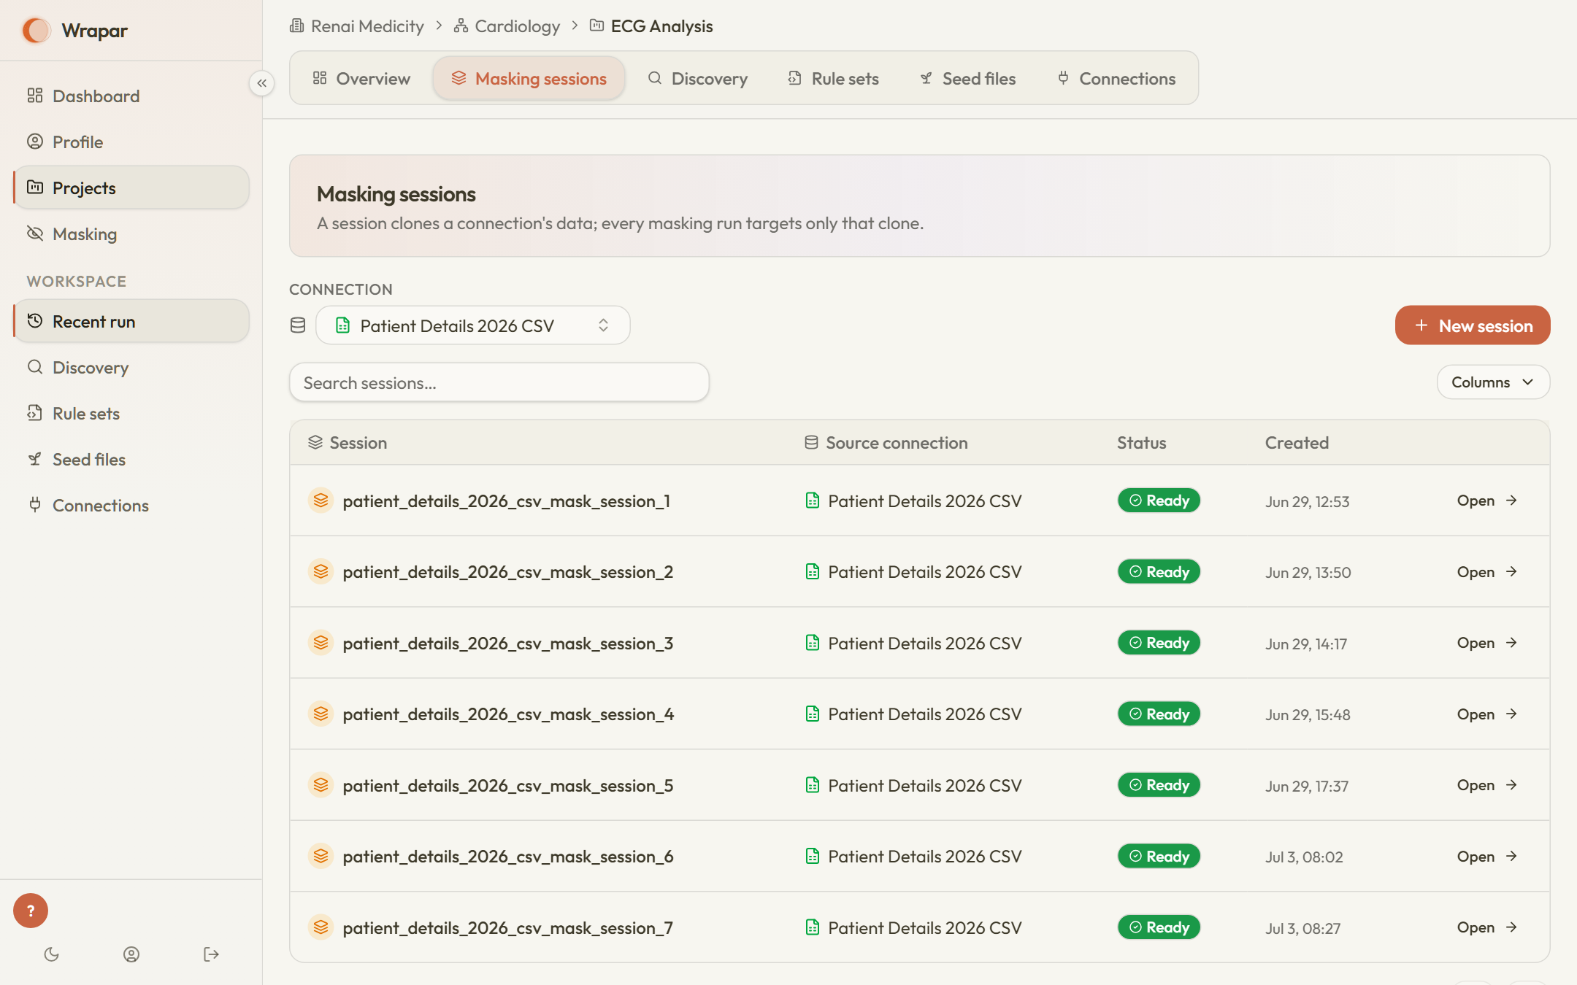Switch to the Discovery tab

(x=698, y=78)
